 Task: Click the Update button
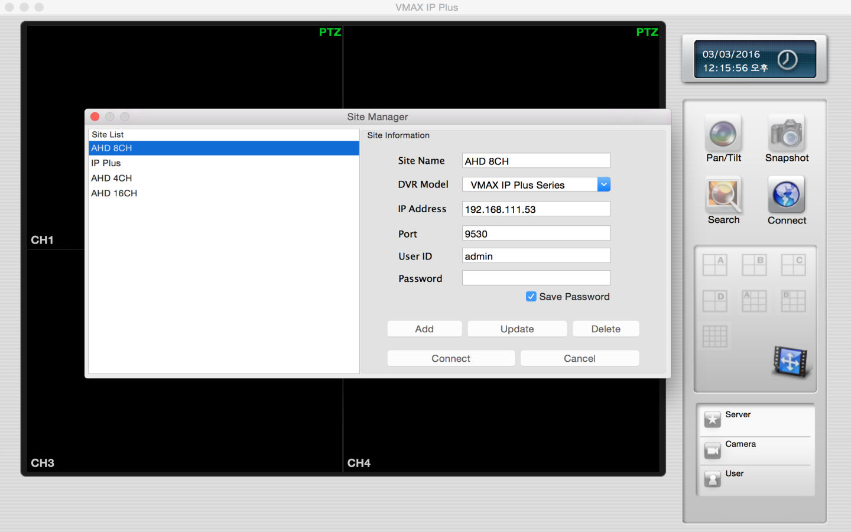tap(517, 329)
